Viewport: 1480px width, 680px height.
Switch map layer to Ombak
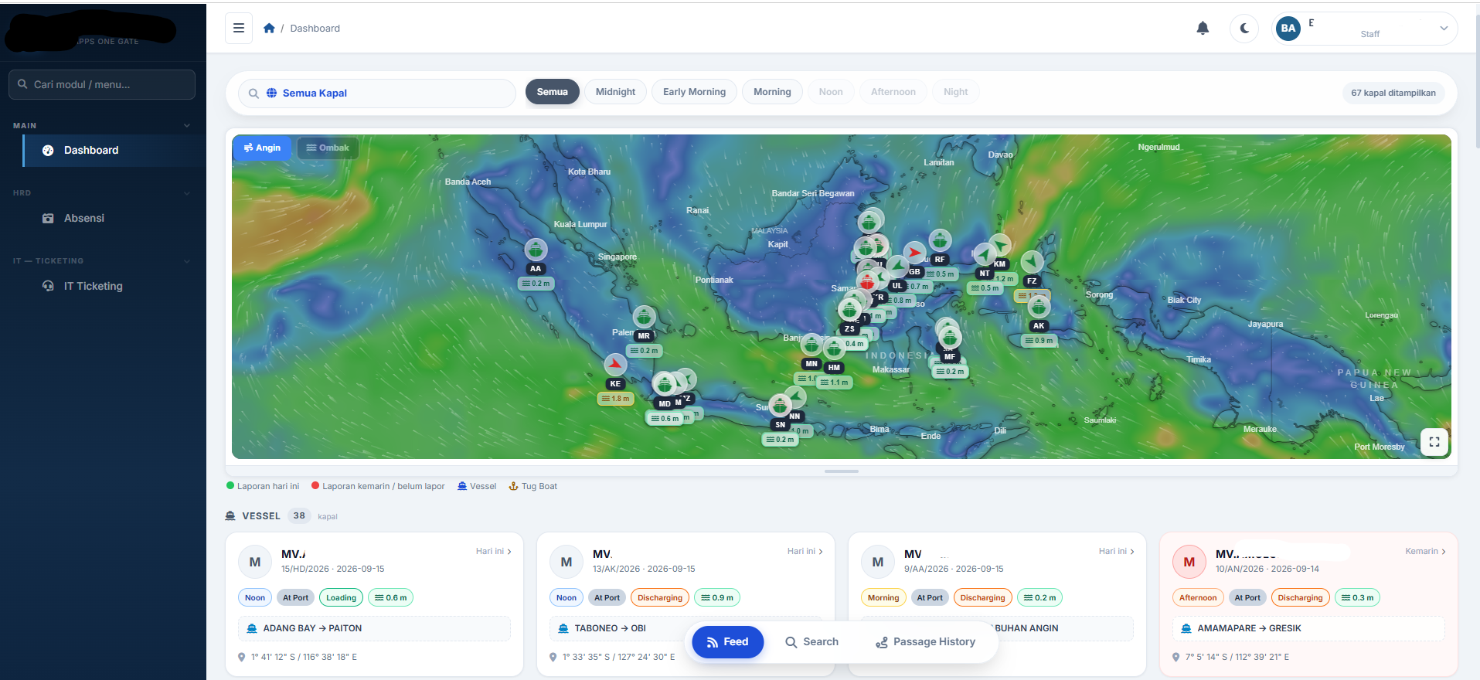[328, 148]
